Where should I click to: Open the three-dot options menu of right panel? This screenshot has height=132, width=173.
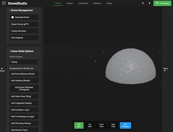pos(171,10)
